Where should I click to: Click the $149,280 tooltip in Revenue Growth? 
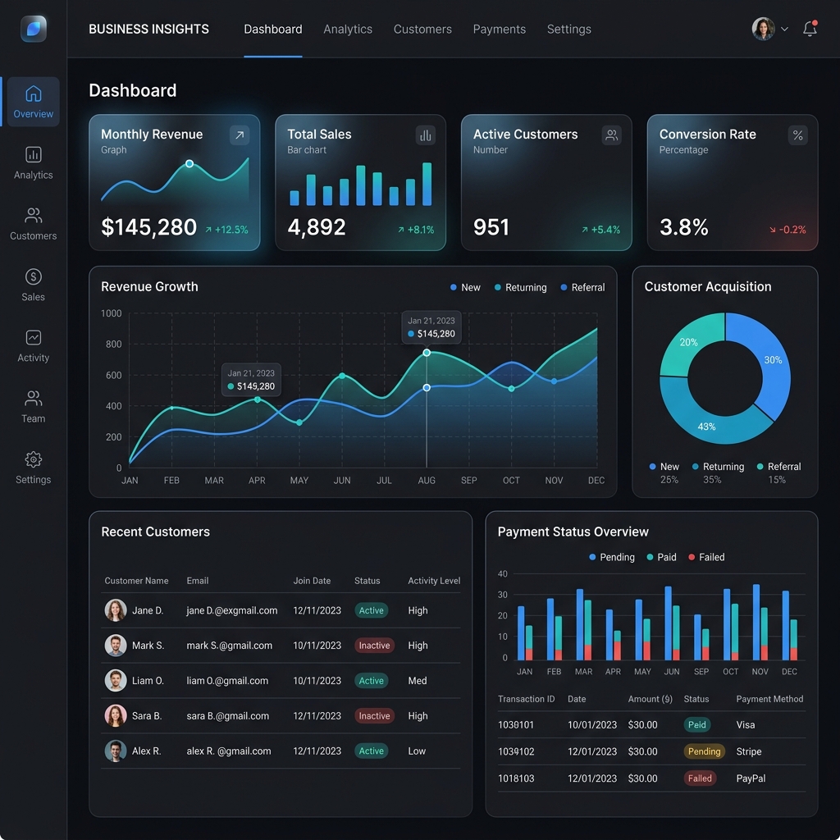click(251, 380)
